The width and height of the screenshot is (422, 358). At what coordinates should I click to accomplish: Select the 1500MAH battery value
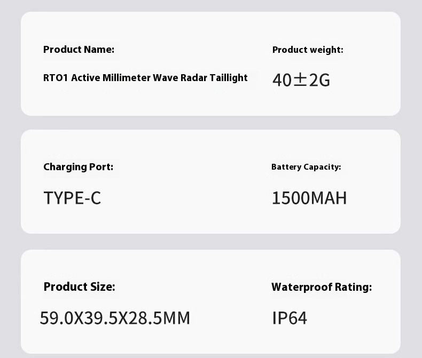coord(309,198)
